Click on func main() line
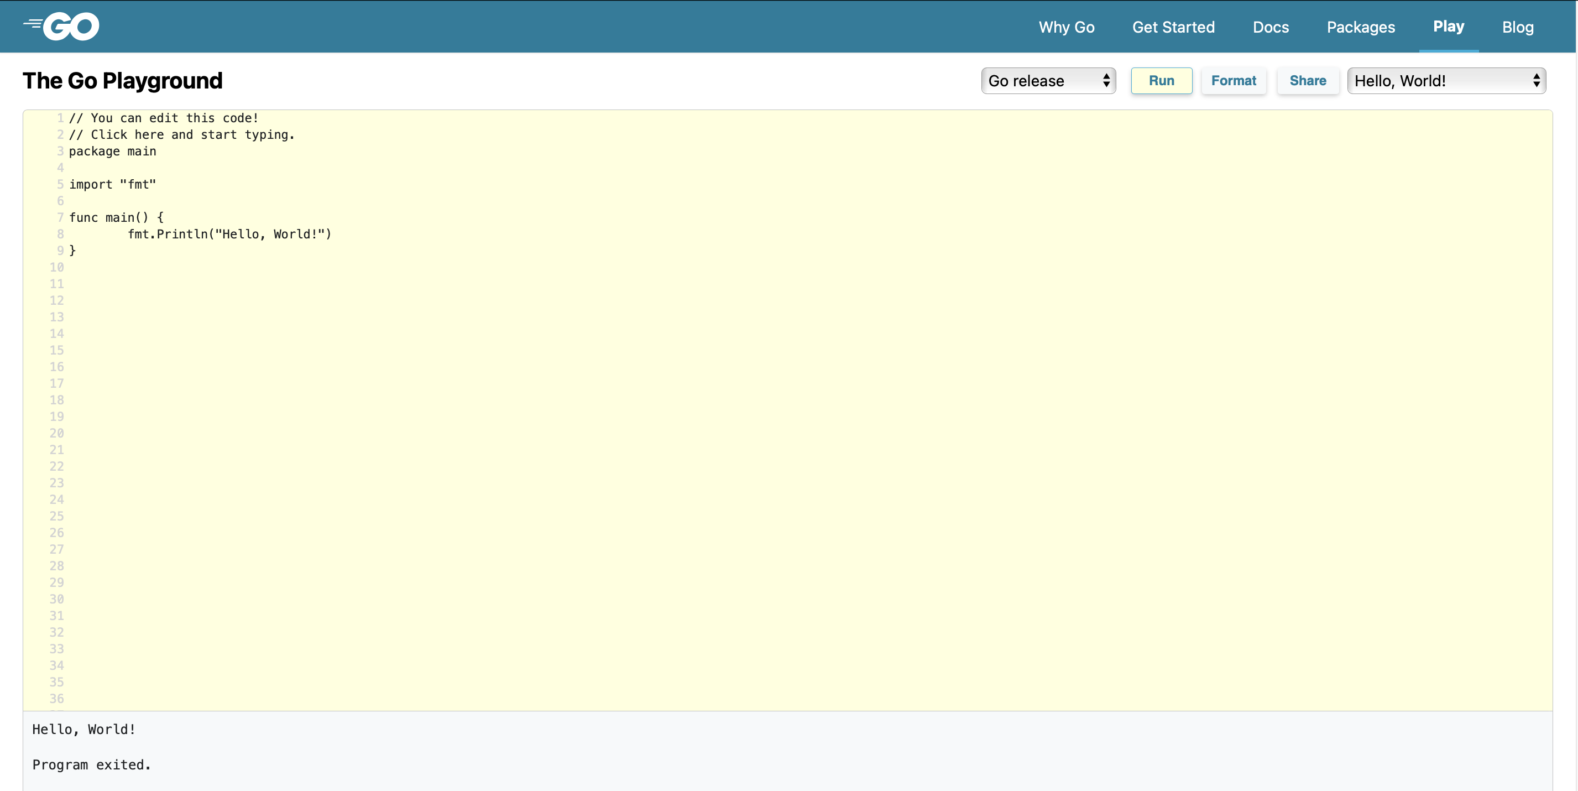This screenshot has height=791, width=1578. pos(117,217)
